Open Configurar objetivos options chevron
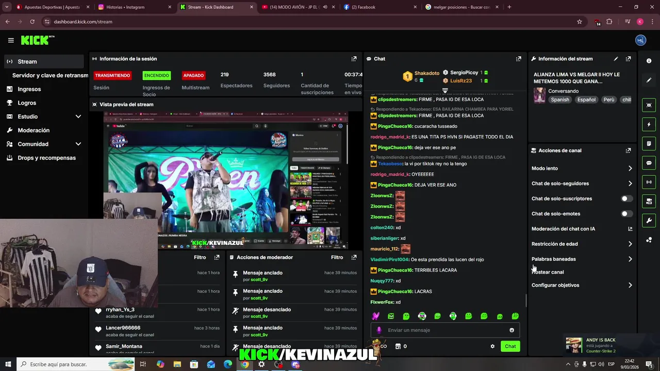Screen dimensions: 660x371 (x=630, y=285)
